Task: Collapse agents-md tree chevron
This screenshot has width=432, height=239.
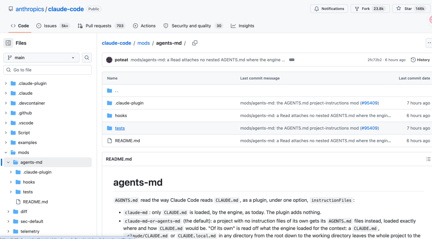Action: [x=8, y=162]
